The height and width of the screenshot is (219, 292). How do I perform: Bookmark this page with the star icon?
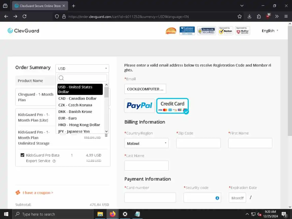coord(240,16)
